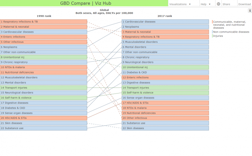The height and width of the screenshot is (156, 252).
Task: Click 2017 rank Skin diseases bar
Action: pyautogui.click(x=165, y=128)
